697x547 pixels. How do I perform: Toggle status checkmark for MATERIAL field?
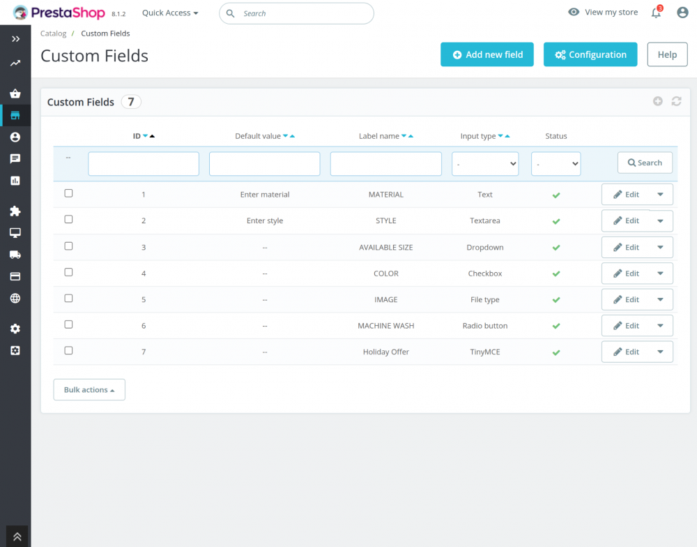[556, 195]
